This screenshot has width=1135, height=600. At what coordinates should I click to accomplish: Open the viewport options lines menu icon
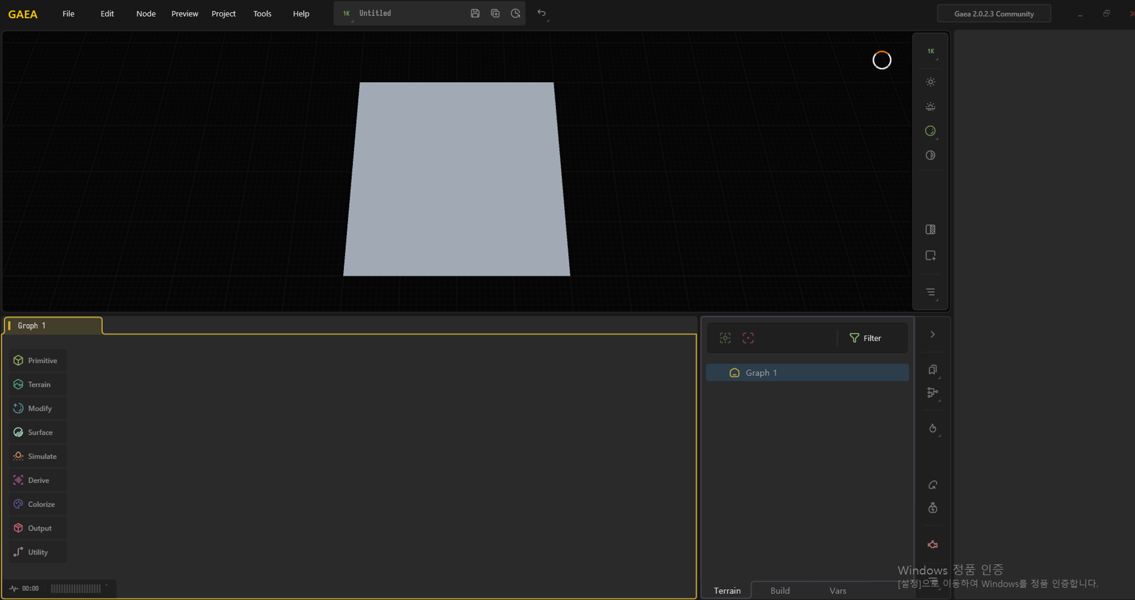pyautogui.click(x=930, y=292)
